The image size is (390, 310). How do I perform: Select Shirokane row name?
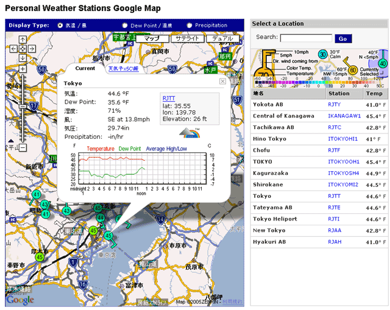click(268, 185)
